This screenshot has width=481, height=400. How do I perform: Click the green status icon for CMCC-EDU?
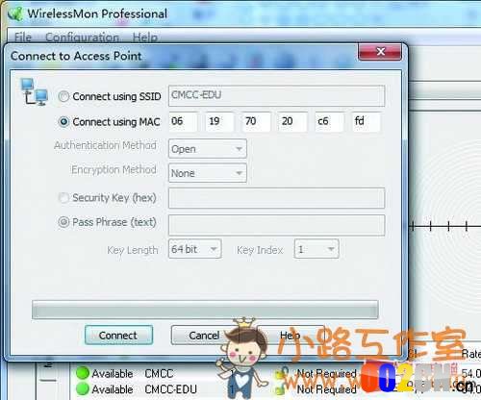[83, 388]
